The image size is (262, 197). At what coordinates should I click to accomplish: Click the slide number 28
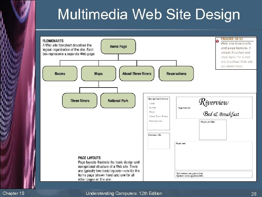[x=254, y=194]
